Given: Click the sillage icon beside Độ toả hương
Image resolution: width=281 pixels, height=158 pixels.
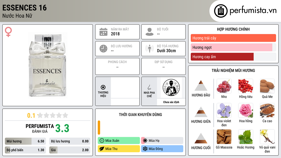Looking at the screenshot, I should coord(150,49).
